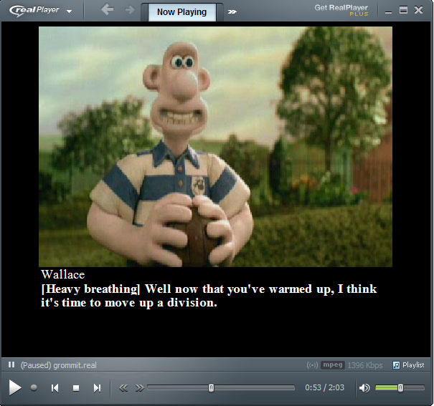The image size is (434, 406).
Task: Go forward with the right arrow
Action: [129, 10]
